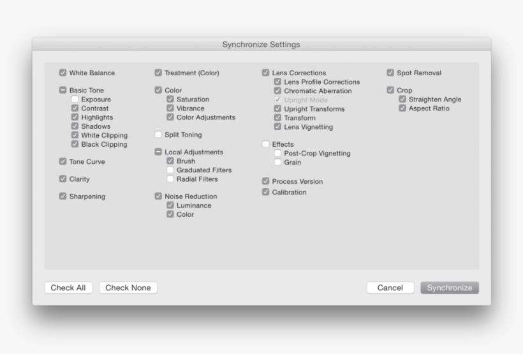Check the Post-Crop Vignetting option
The width and height of the screenshot is (523, 354).
(277, 153)
